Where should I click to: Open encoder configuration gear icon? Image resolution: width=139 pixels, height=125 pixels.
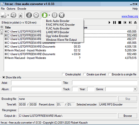(x=36, y=15)
